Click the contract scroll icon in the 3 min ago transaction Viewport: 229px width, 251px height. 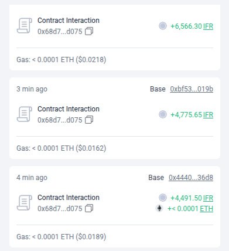[25, 114]
